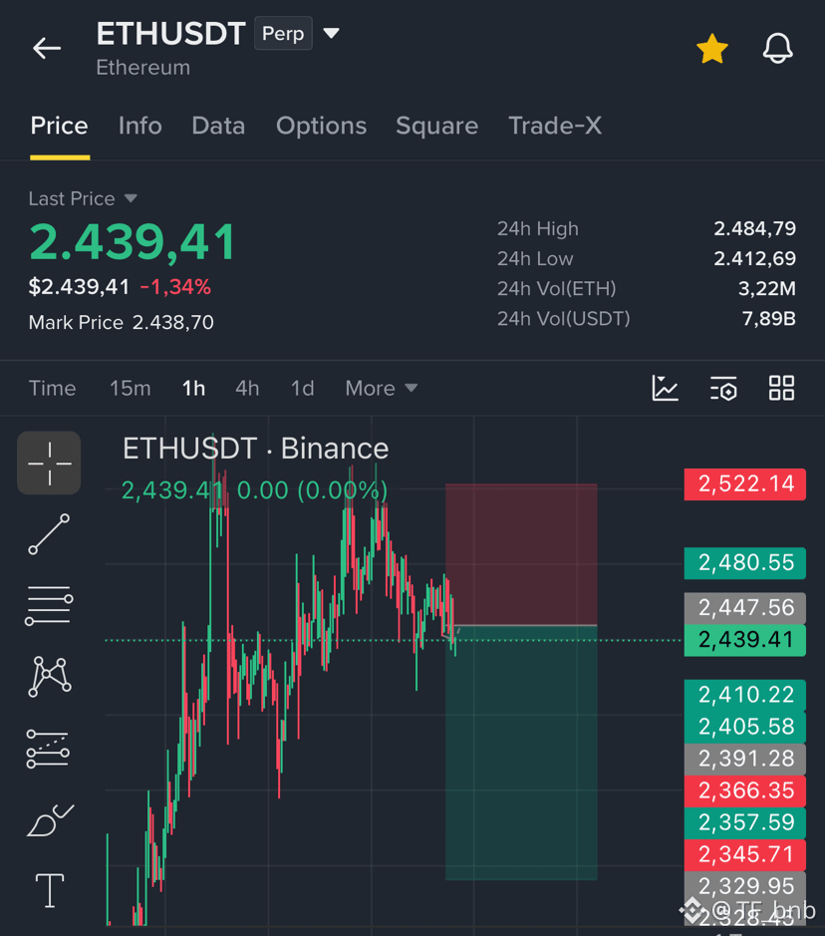Switch to the Options tab

click(321, 126)
